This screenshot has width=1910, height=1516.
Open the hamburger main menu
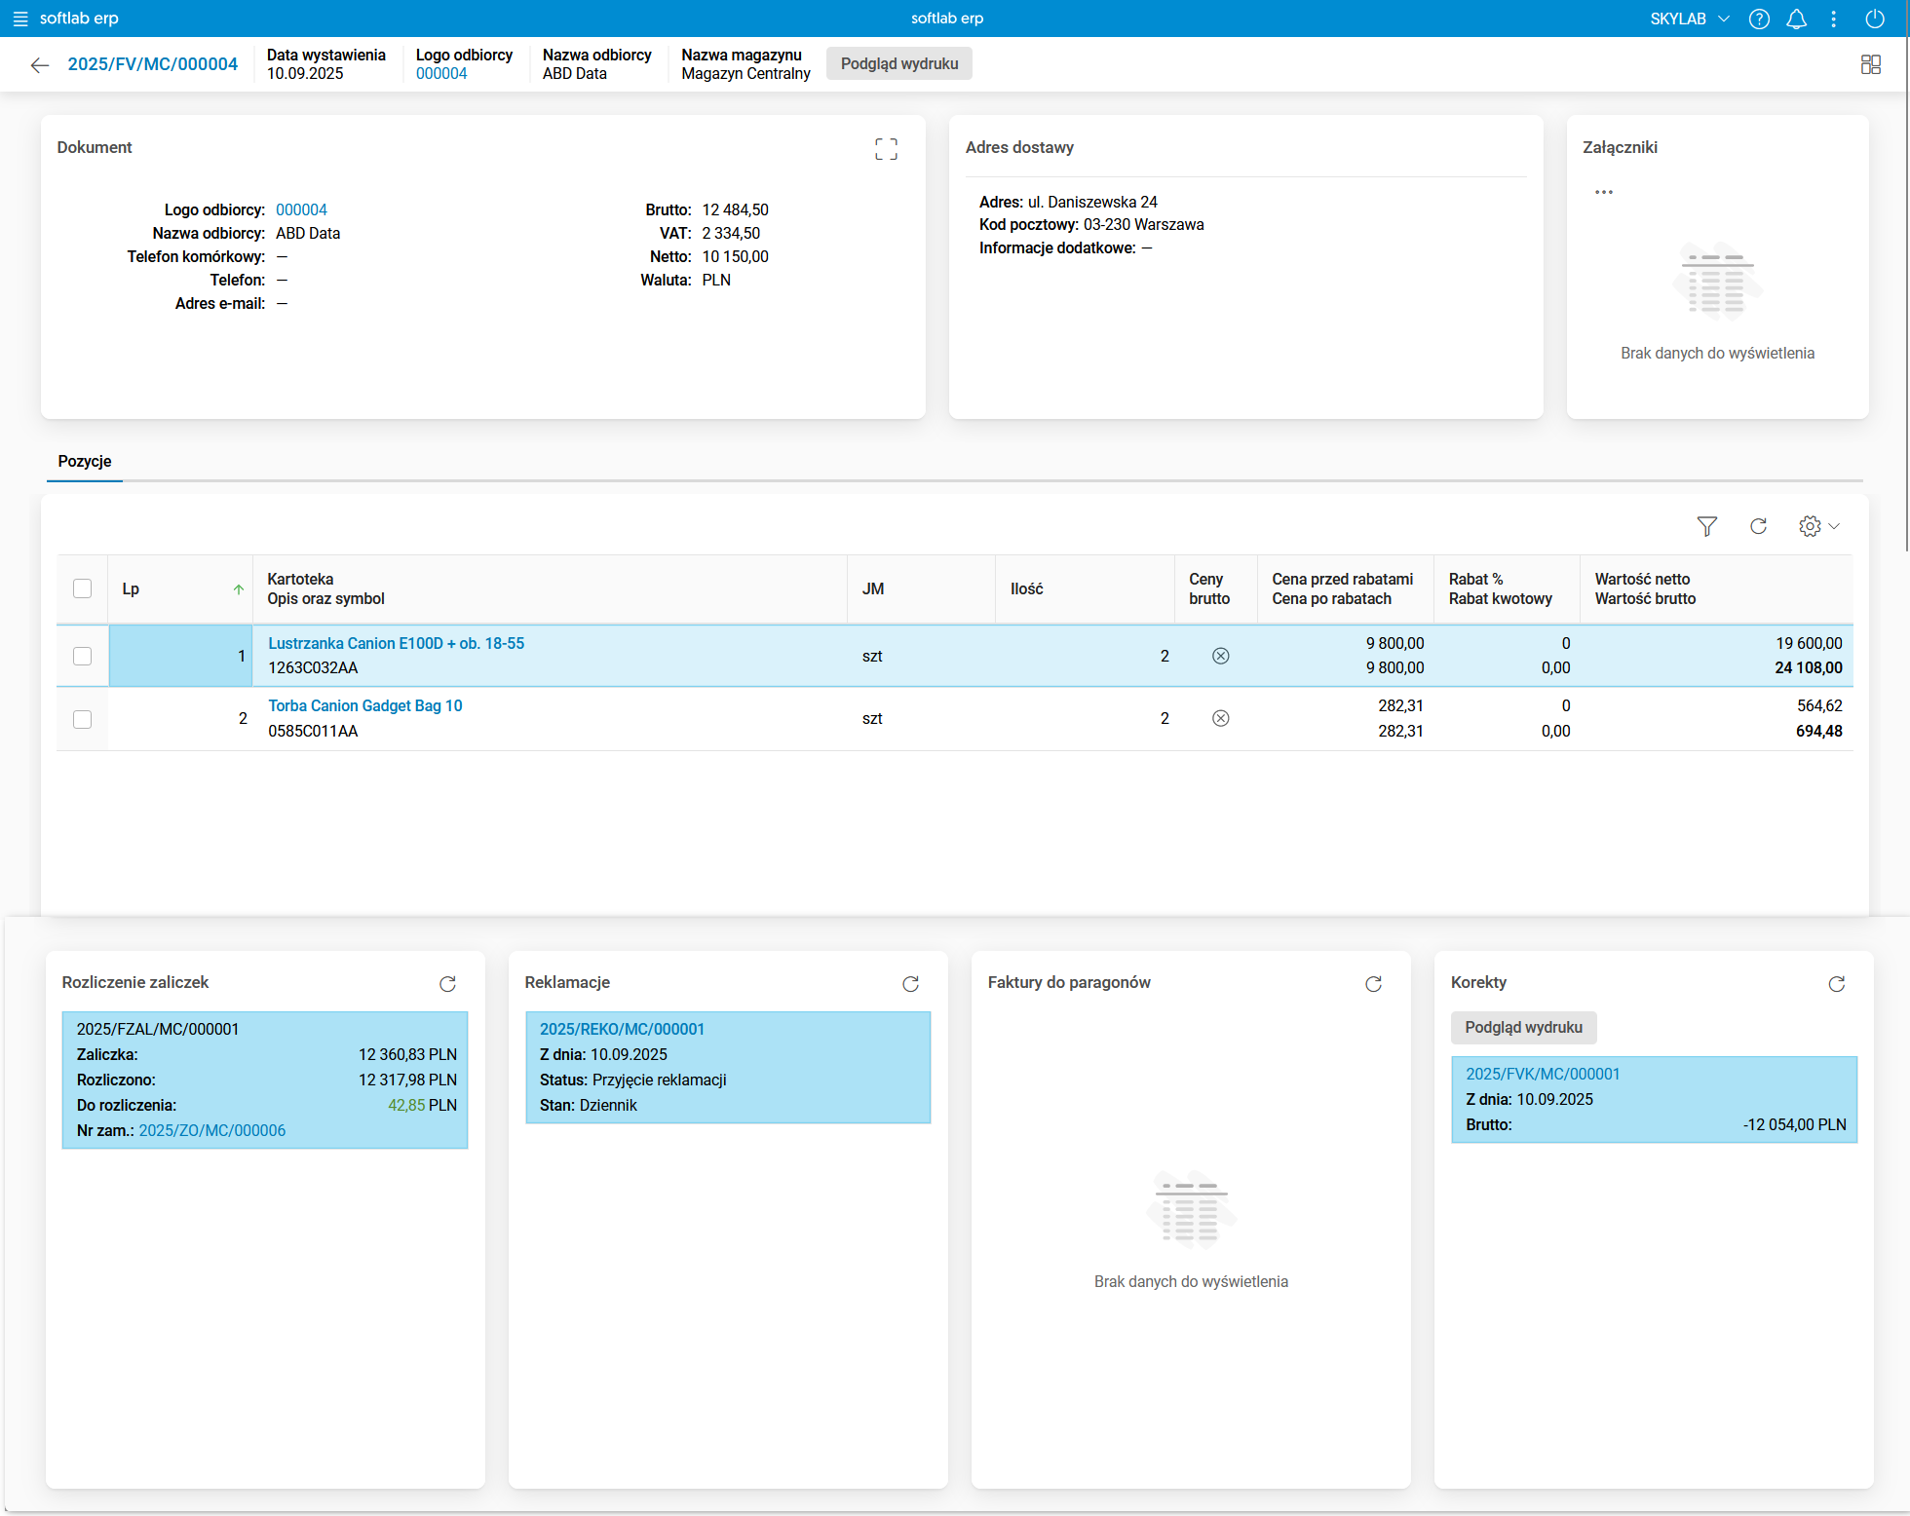click(x=20, y=19)
